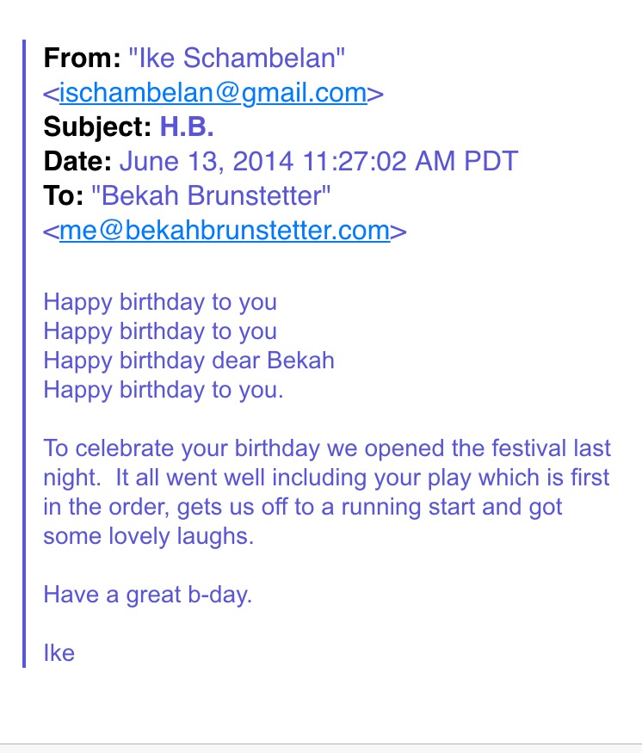Viewport: 642px width, 753px height.
Task: Click the text "some lovely laughs."
Action: (x=151, y=535)
